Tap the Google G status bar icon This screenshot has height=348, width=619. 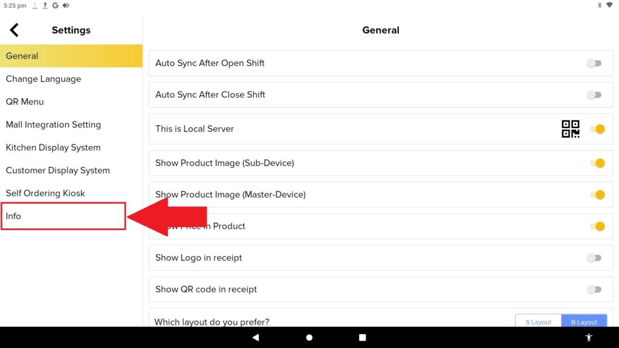(55, 5)
